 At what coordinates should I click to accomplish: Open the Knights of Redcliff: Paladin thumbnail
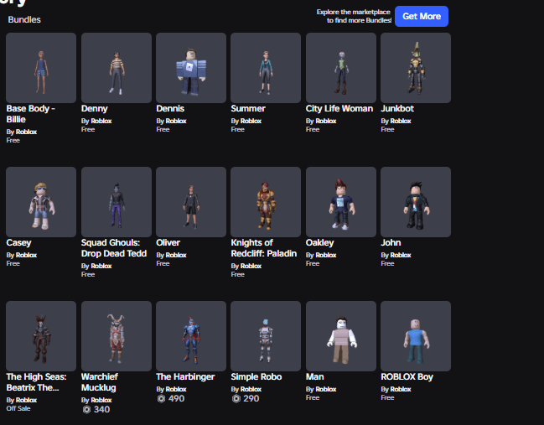click(x=266, y=202)
